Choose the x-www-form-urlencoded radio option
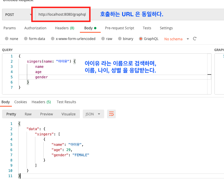This screenshot has height=189, width=224. [x=53, y=39]
